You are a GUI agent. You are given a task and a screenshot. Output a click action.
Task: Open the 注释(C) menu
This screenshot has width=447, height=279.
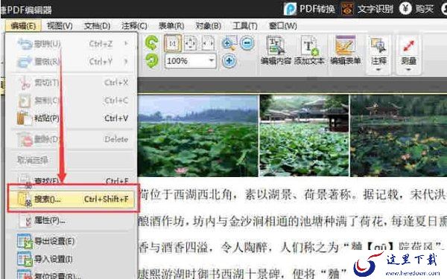click(x=134, y=26)
